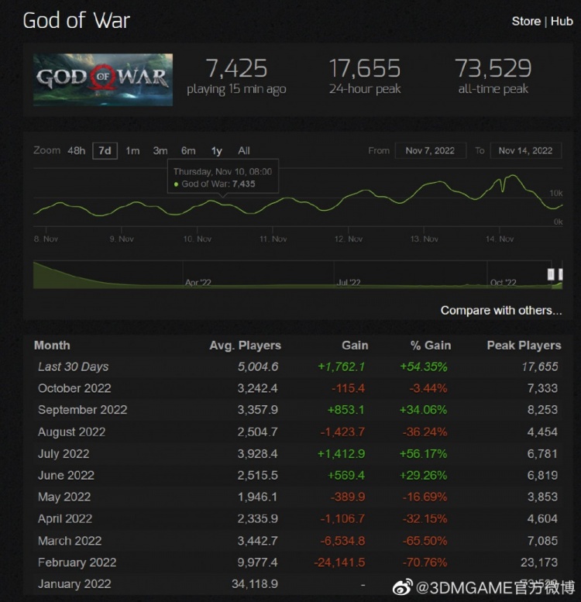Select the January 2022 row label
Image resolution: width=581 pixels, height=602 pixels.
point(74,584)
